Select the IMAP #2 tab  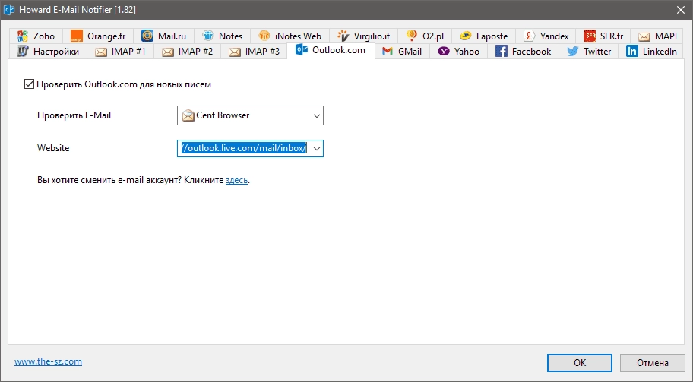point(188,51)
